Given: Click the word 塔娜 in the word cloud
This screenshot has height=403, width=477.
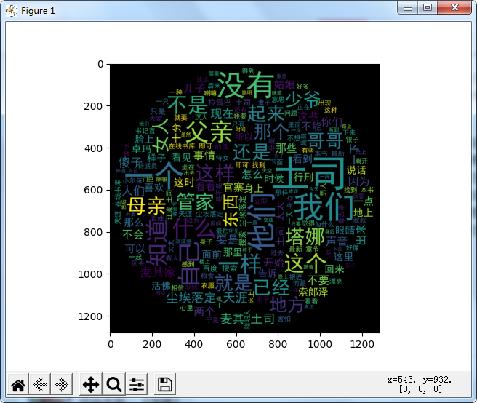Looking at the screenshot, I should click(x=305, y=236).
